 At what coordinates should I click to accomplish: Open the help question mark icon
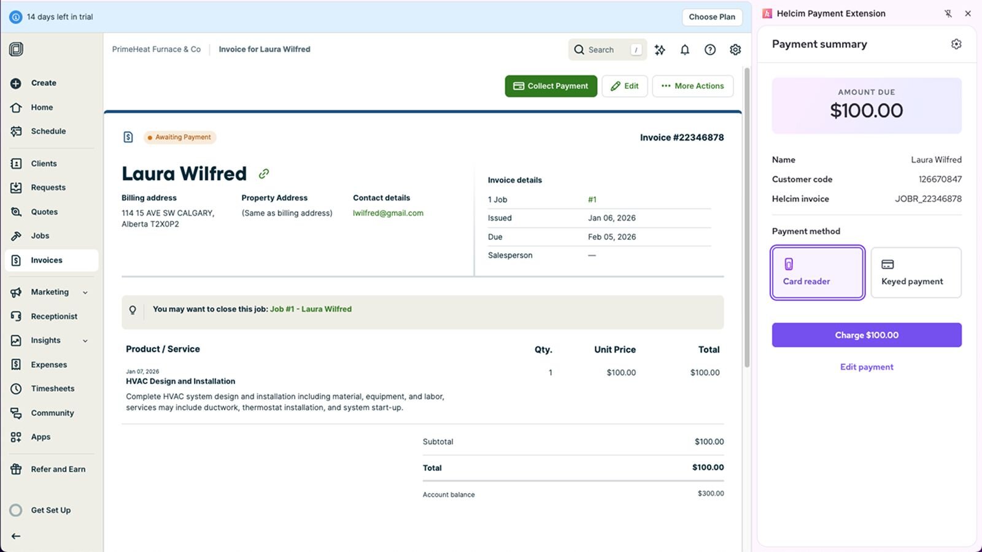(710, 50)
